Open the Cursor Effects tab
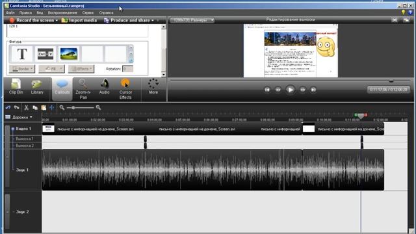 pyautogui.click(x=125, y=89)
